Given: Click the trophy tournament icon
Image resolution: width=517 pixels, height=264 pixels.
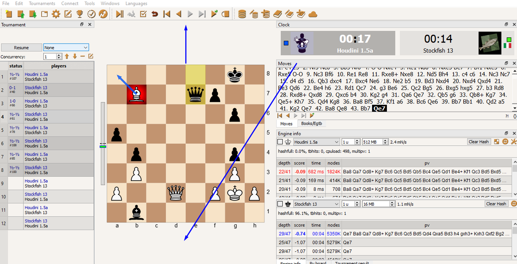Looking at the screenshot, I should pyautogui.click(x=80, y=14).
